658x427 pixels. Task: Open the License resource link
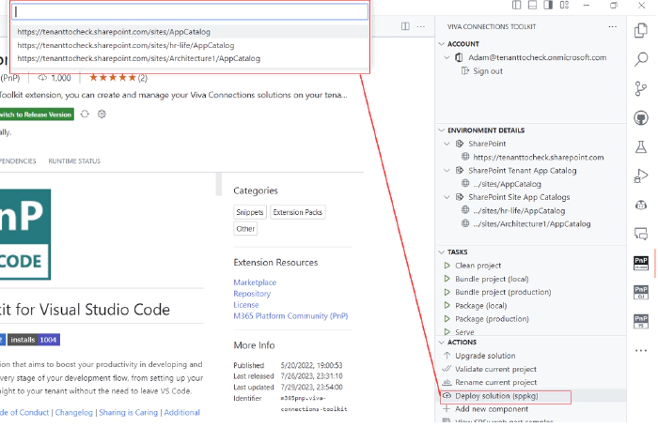pos(246,305)
